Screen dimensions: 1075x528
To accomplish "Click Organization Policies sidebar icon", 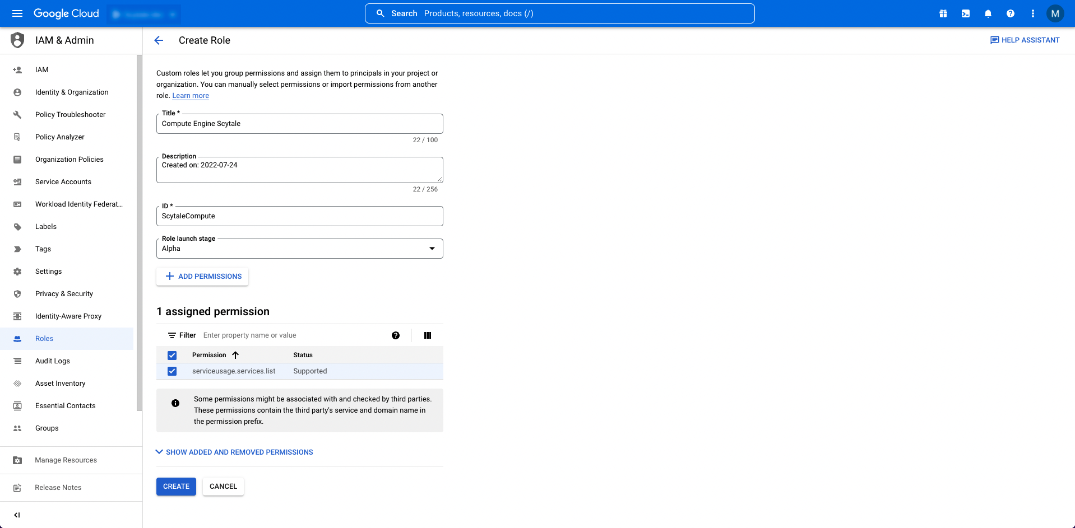I will [x=17, y=160].
